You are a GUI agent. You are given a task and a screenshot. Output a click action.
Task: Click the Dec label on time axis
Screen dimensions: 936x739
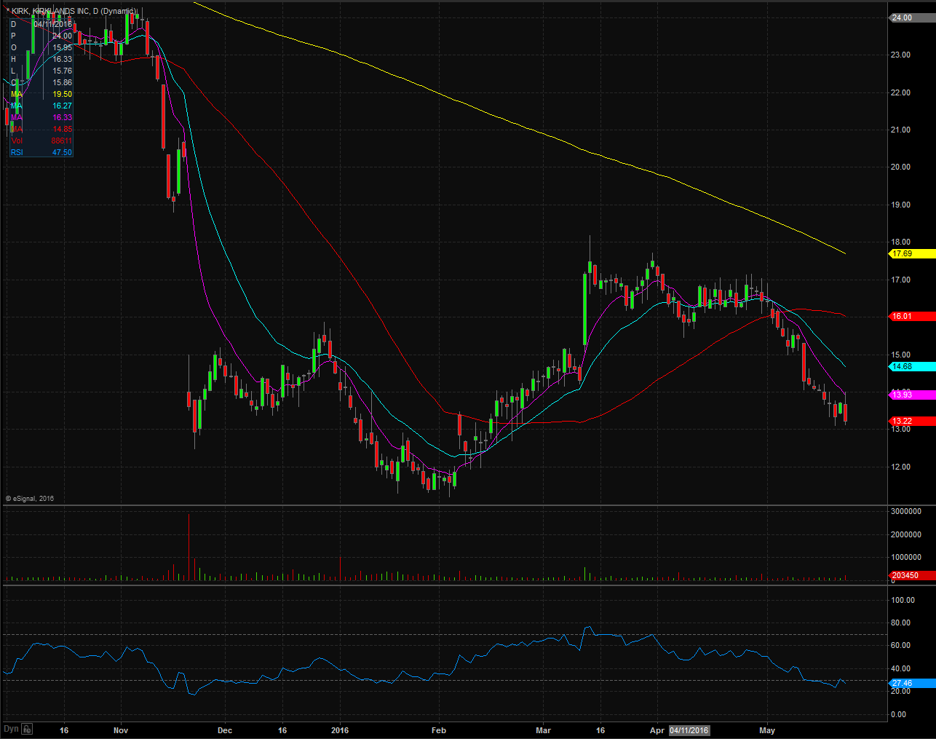tap(225, 730)
